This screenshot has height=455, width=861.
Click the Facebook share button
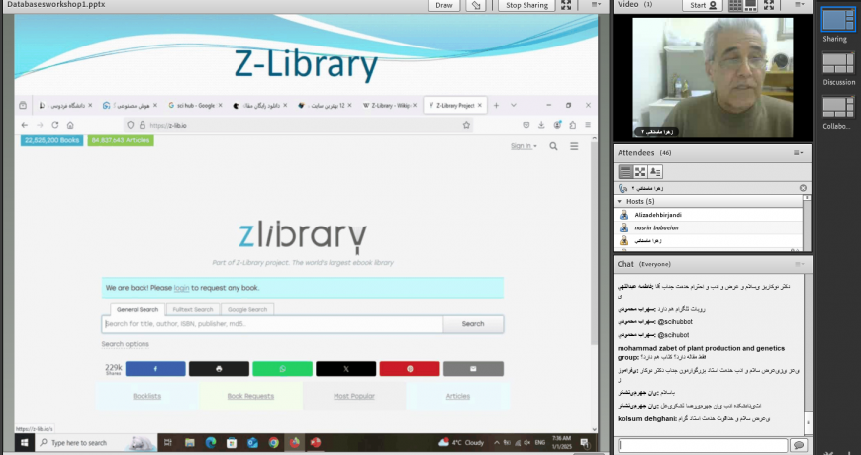[155, 369]
